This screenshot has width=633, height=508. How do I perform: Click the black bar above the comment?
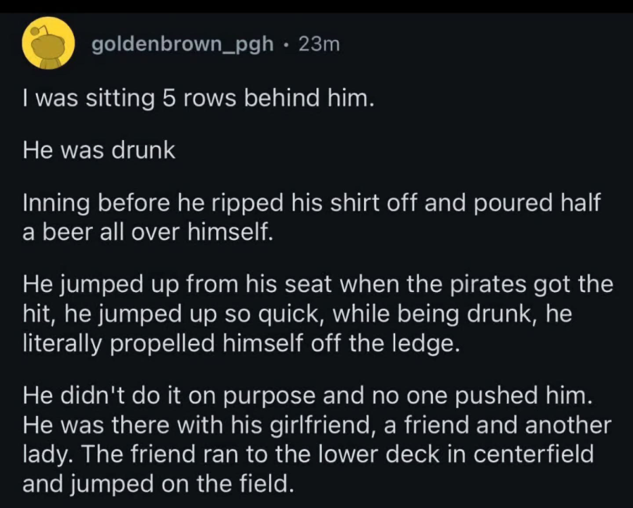pos(316,6)
